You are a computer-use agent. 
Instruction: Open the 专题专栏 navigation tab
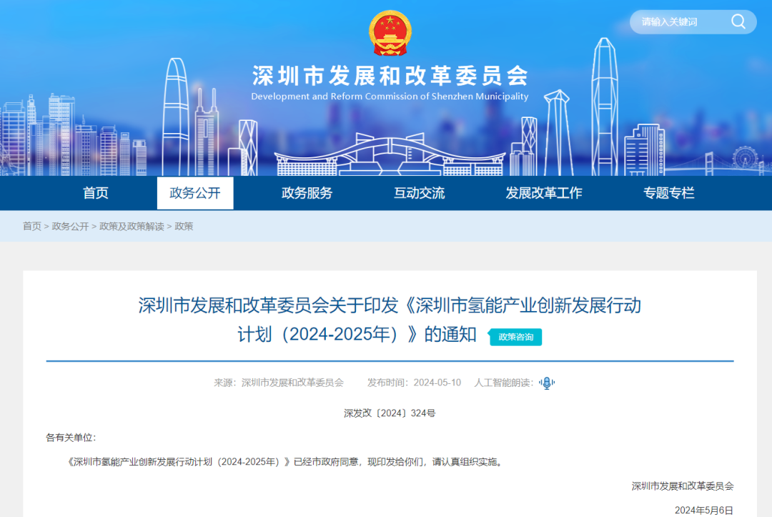(668, 193)
